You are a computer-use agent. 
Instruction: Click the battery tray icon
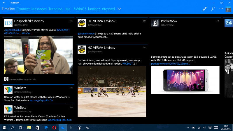coord(194,128)
